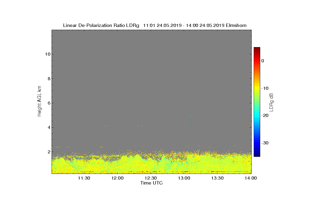Click the colorbar value -30
311x207 pixels.
[x=265, y=143]
